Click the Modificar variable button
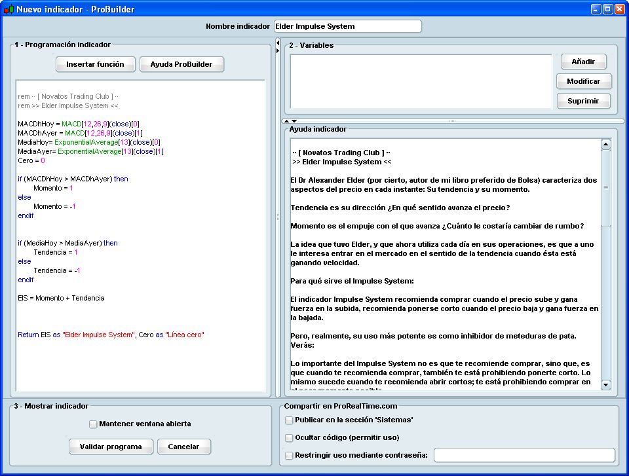This screenshot has height=476, width=629. coord(584,81)
